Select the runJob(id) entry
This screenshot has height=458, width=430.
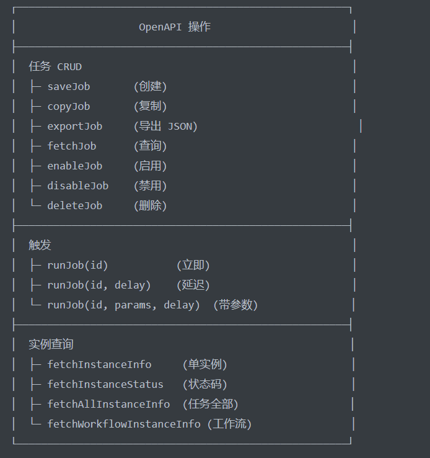point(78,265)
